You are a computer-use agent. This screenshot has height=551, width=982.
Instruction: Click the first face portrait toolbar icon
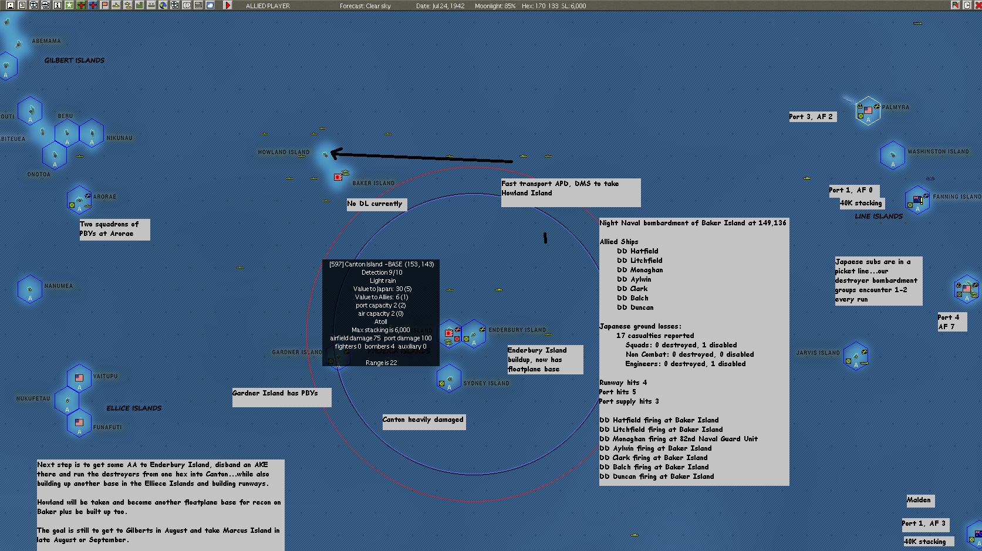point(34,5)
